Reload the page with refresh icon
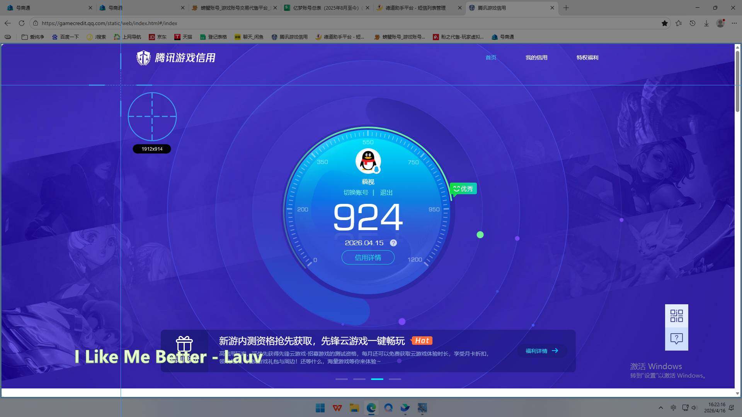 click(x=22, y=23)
